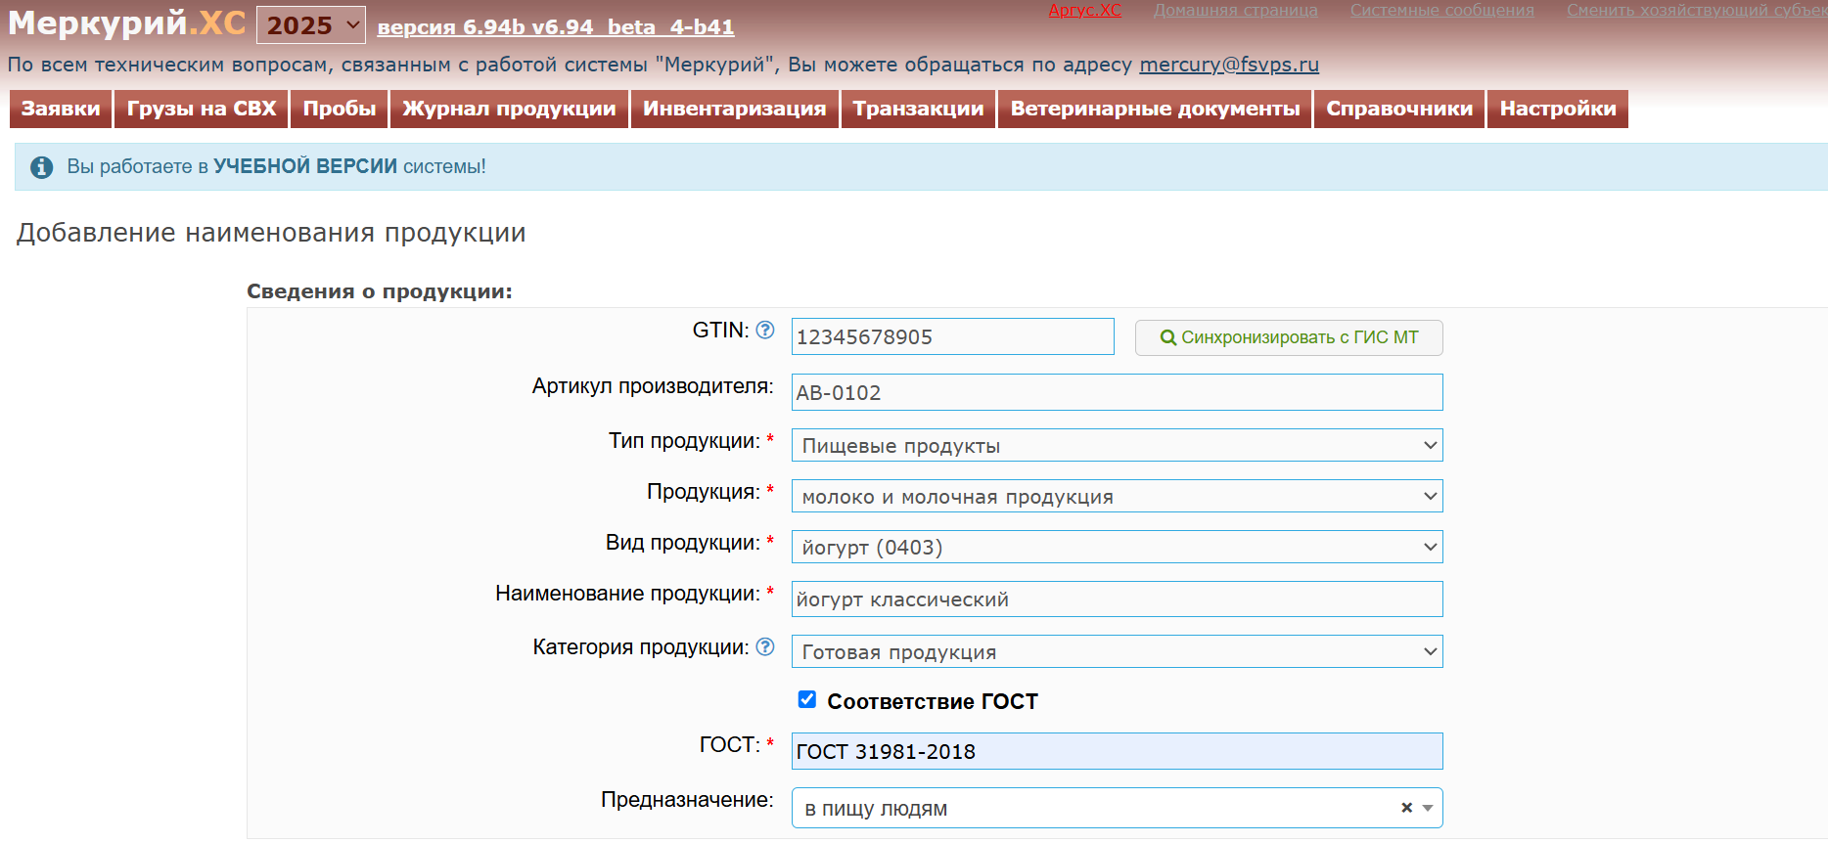The image size is (1828, 843).
Task: Click the Аргус.ХС link
Action: [1084, 10]
